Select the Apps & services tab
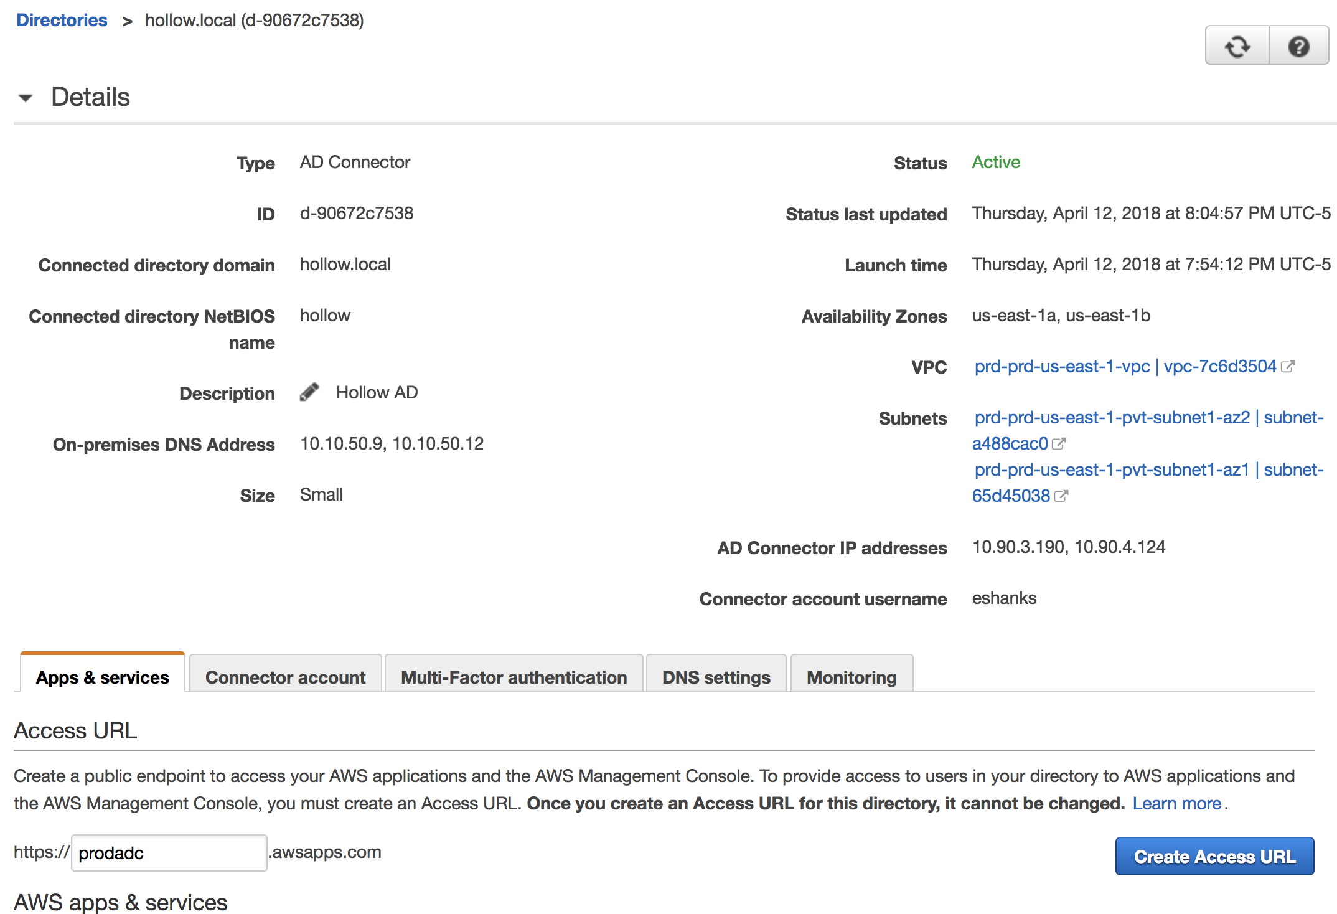 [103, 677]
